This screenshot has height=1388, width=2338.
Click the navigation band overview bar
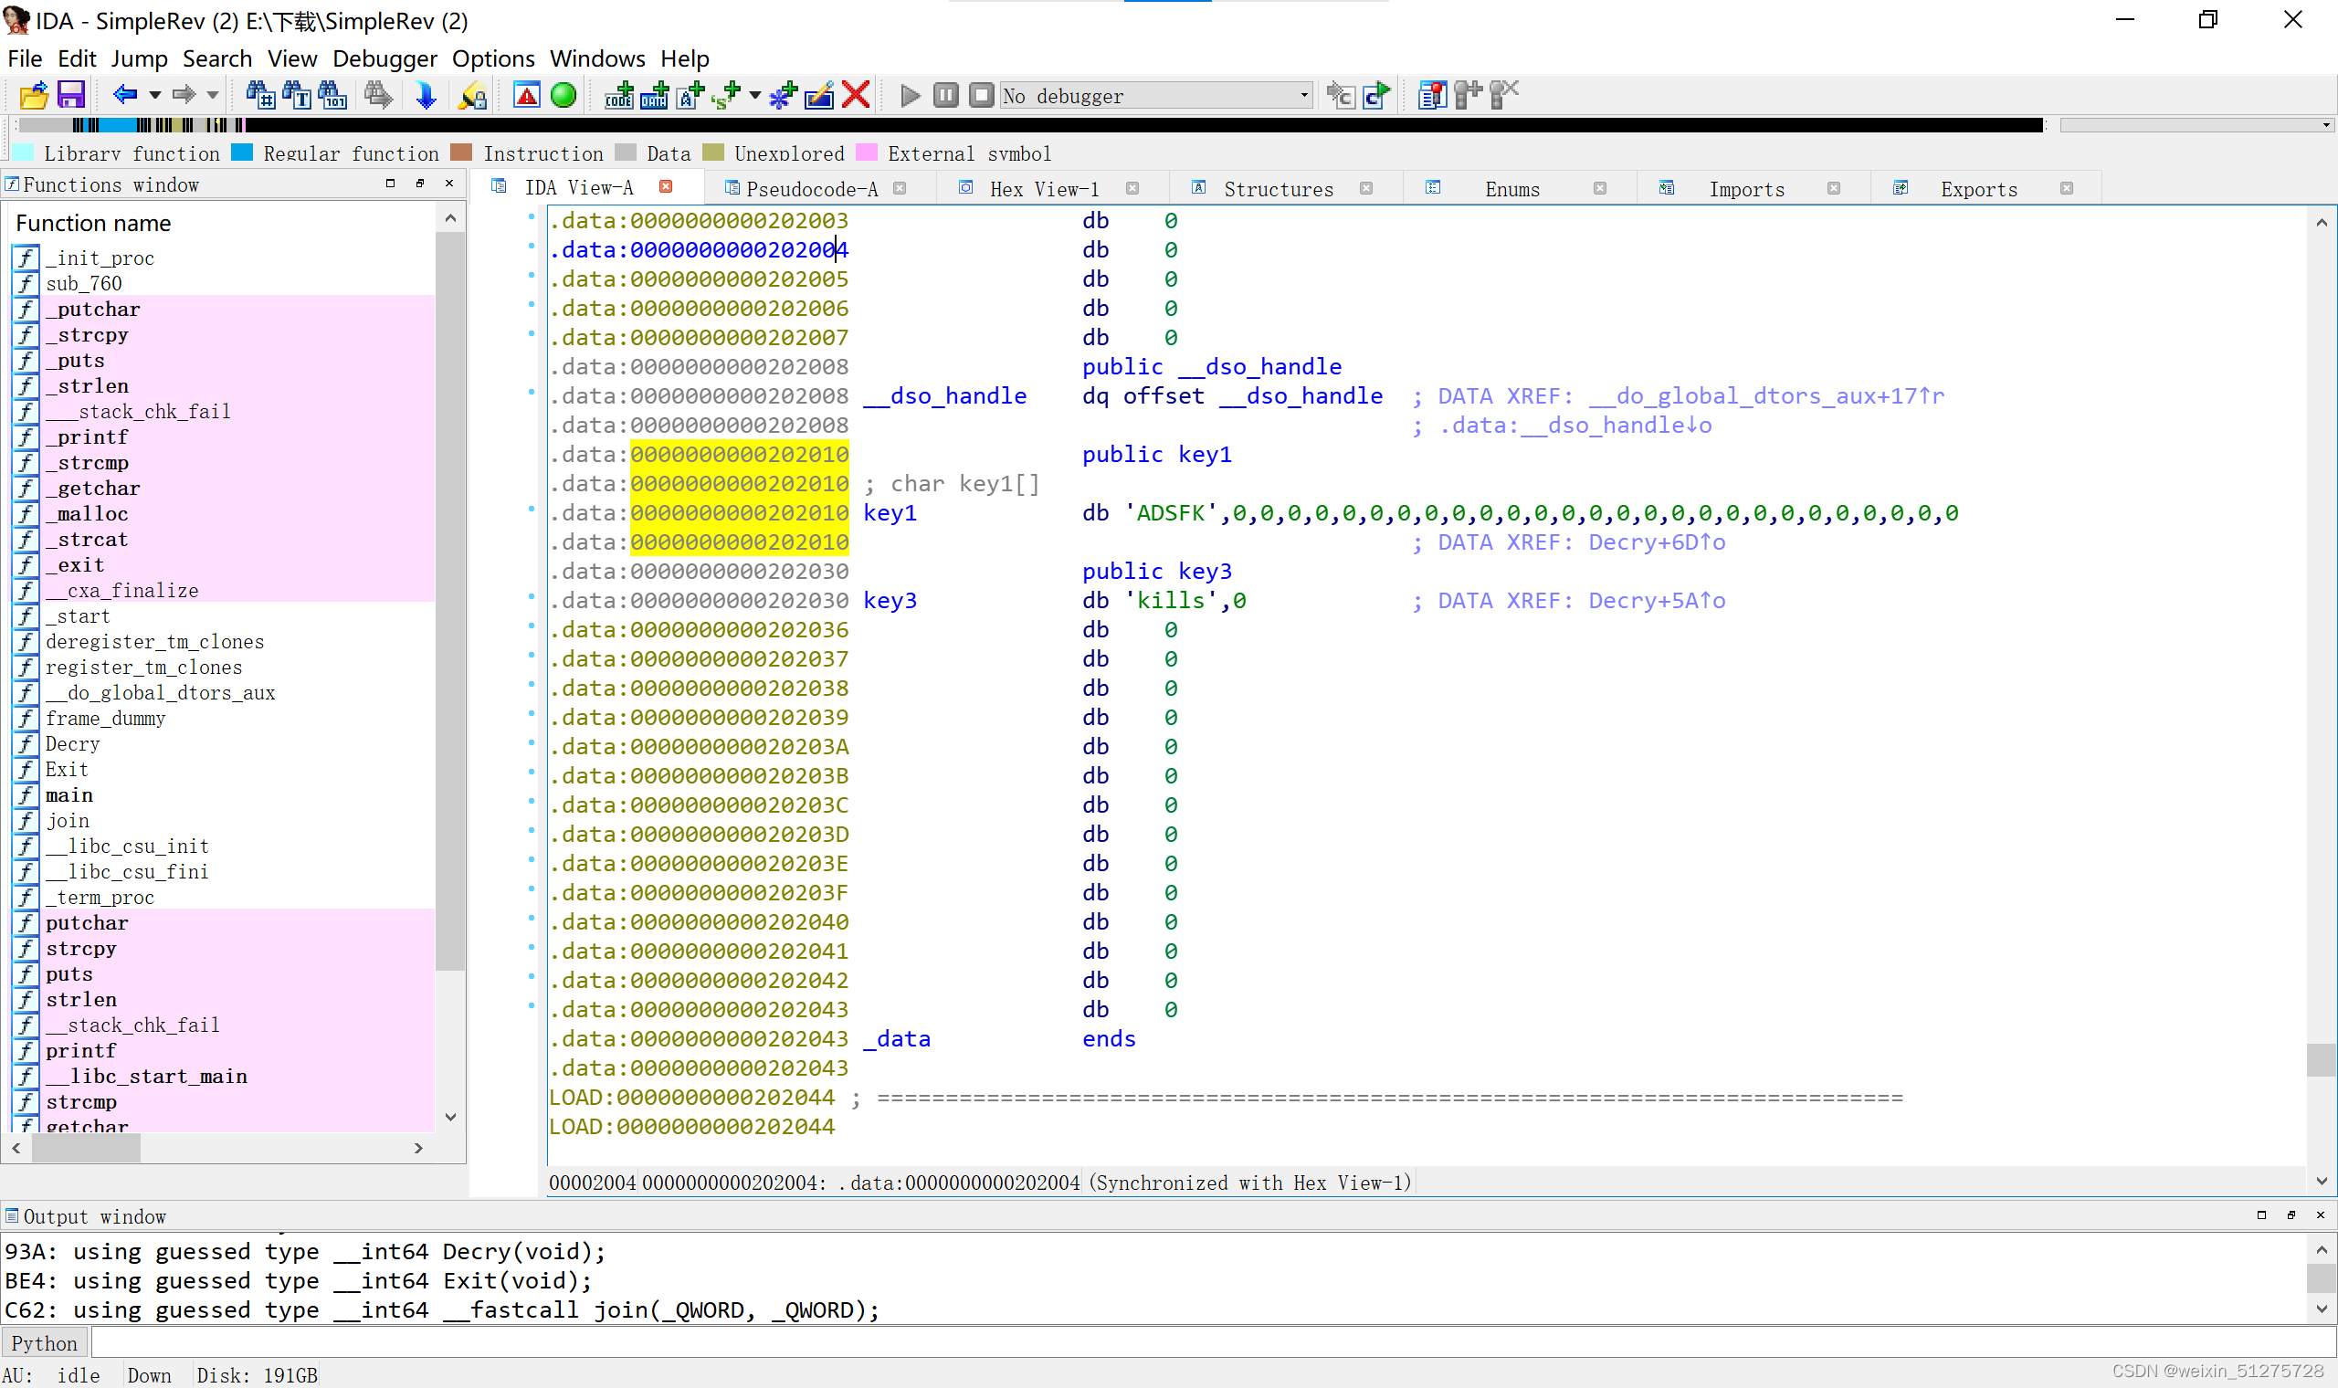pos(1028,125)
